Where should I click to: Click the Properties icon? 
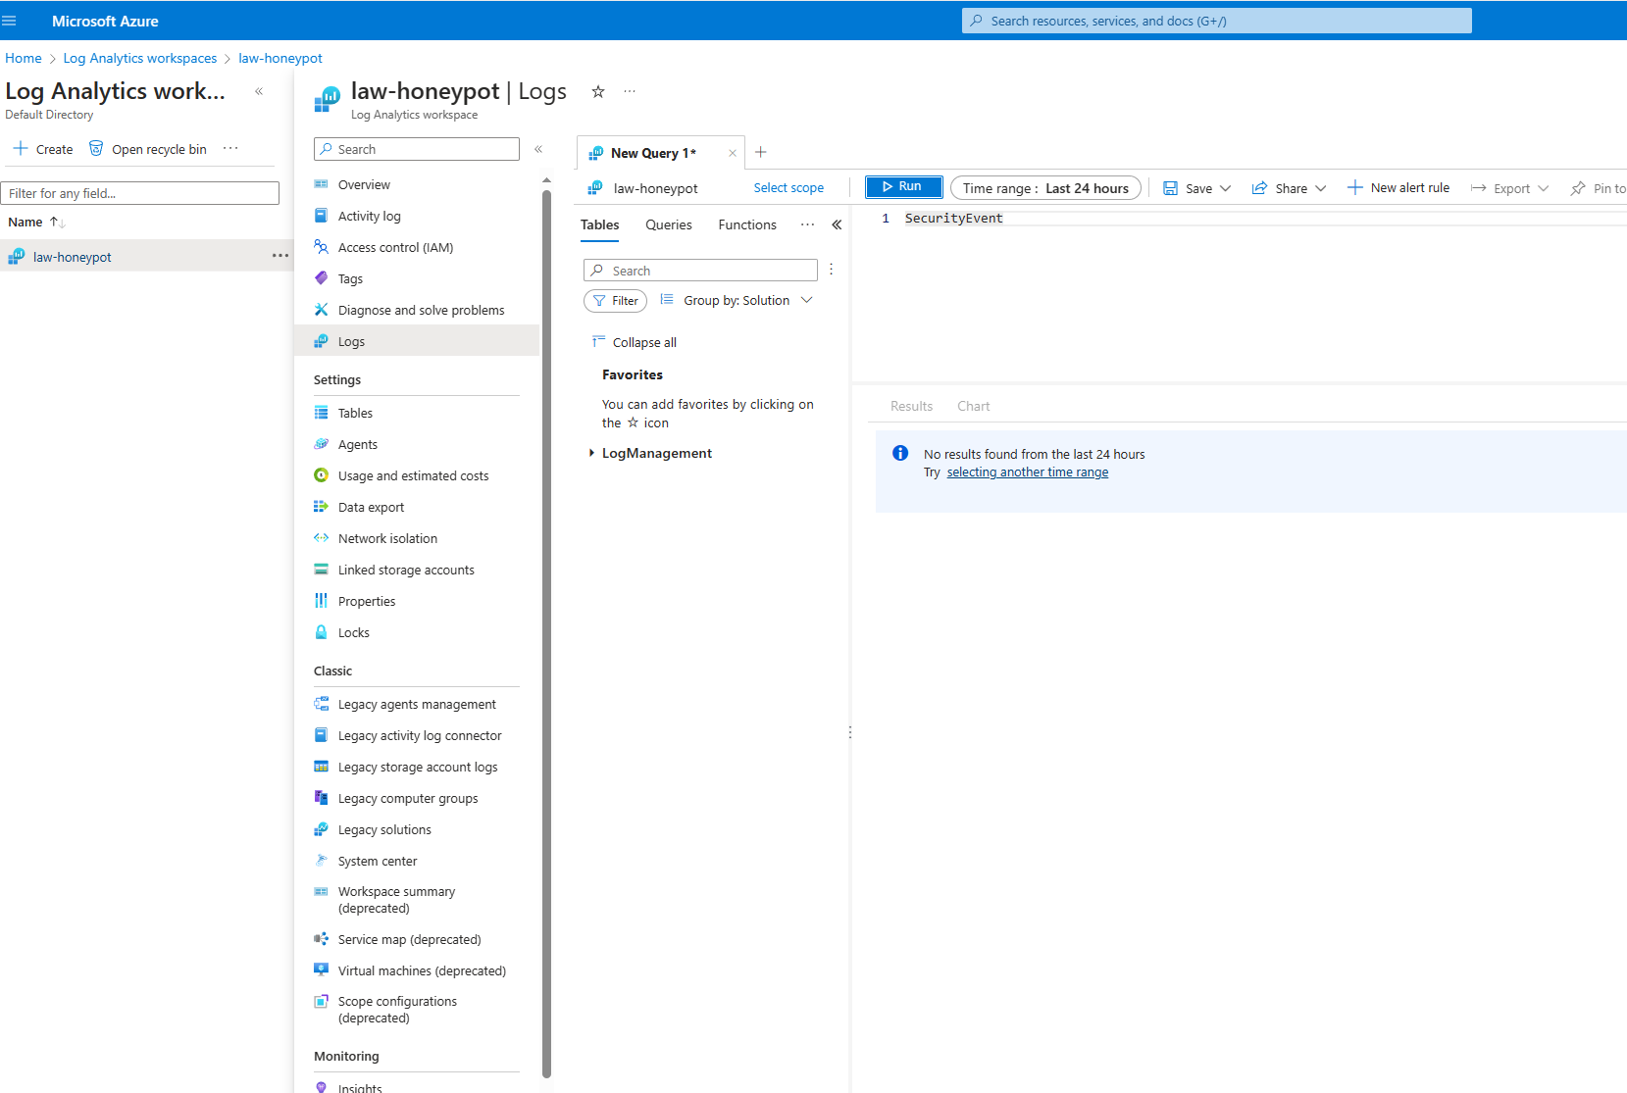321,601
